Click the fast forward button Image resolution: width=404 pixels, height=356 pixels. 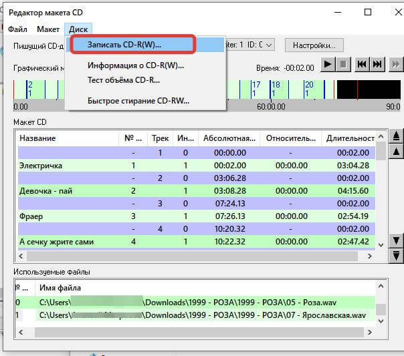tap(396, 64)
